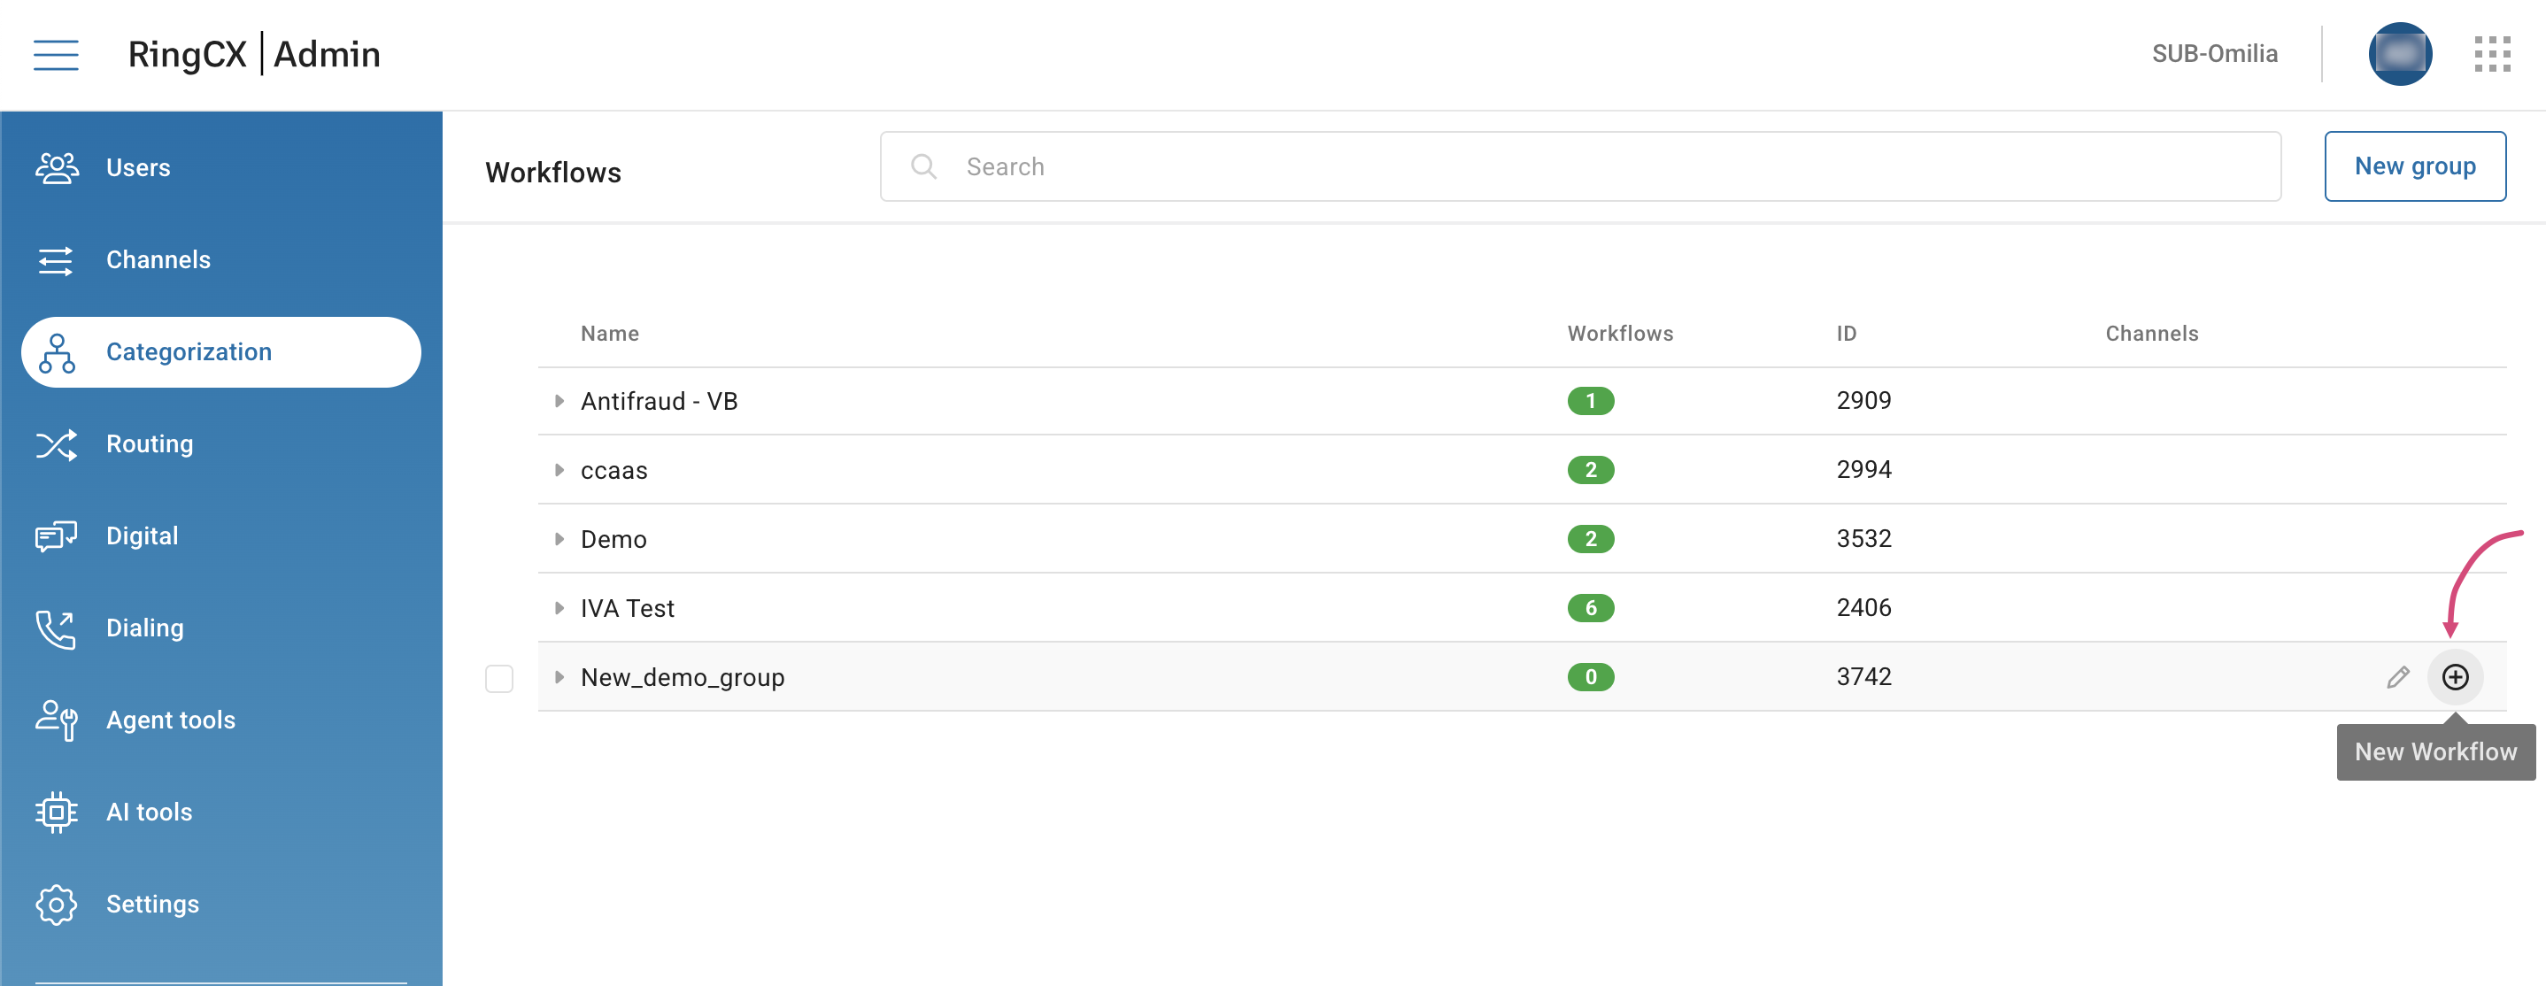Click the Dialing phone icon
The height and width of the screenshot is (986, 2546).
coord(57,628)
